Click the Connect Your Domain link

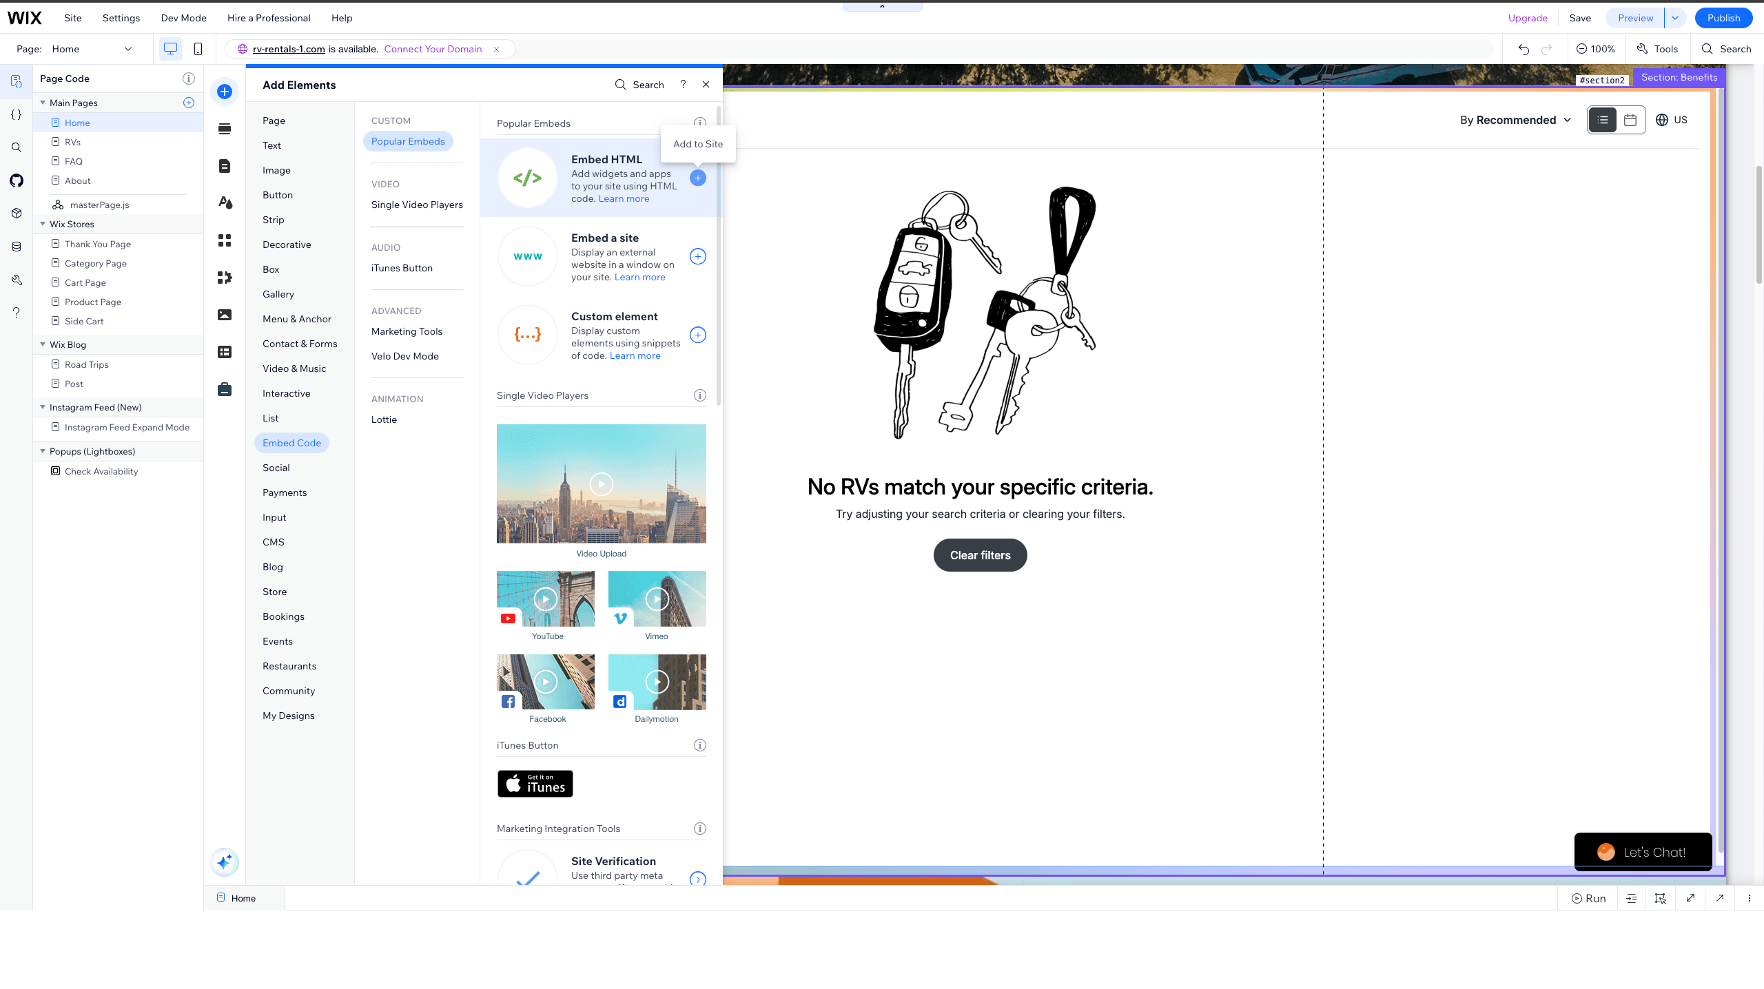point(433,49)
